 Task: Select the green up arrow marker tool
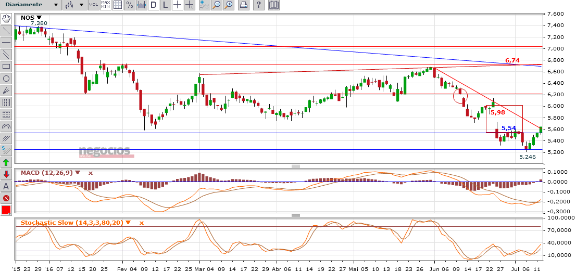coord(6,162)
